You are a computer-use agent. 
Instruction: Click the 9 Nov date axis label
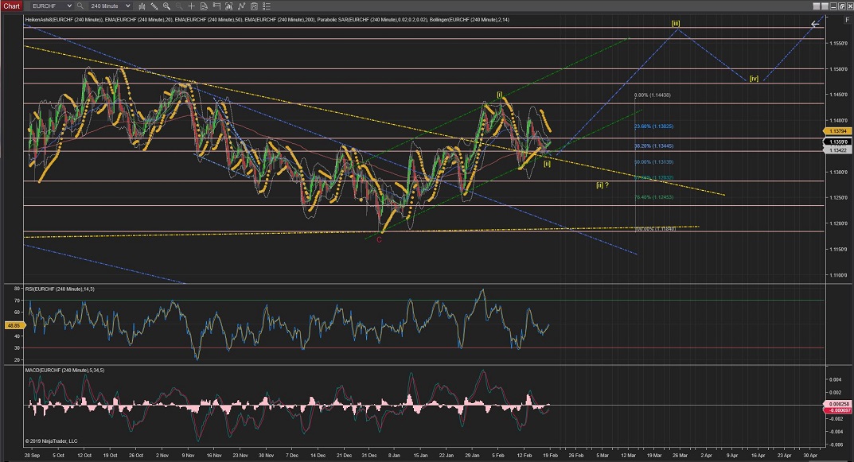188,455
